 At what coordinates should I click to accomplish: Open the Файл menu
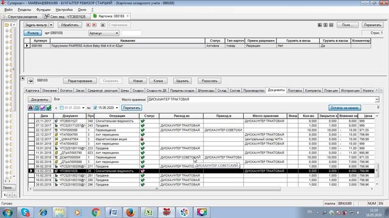[x=9, y=10]
